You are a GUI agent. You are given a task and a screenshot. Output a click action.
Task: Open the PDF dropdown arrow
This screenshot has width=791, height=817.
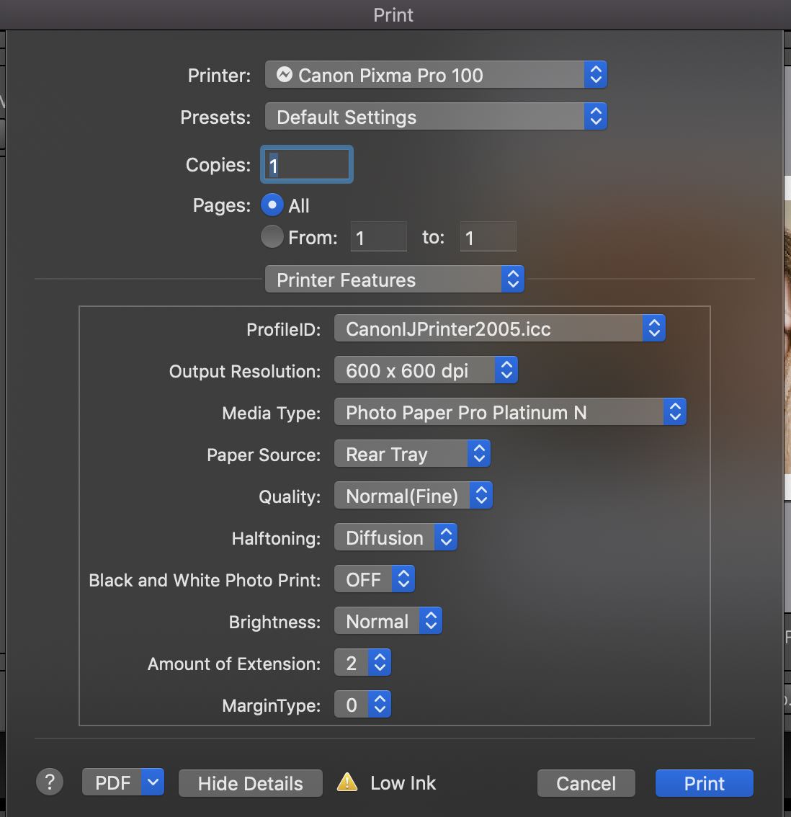pyautogui.click(x=153, y=782)
